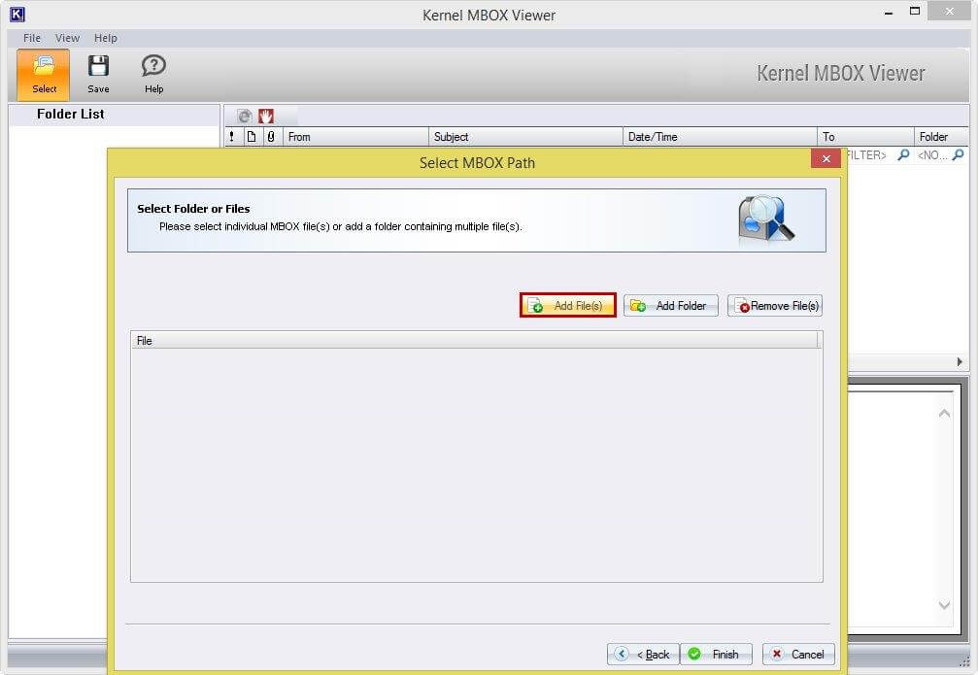Viewport: 978px width, 675px height.
Task: Click the Finish button
Action: pyautogui.click(x=716, y=654)
